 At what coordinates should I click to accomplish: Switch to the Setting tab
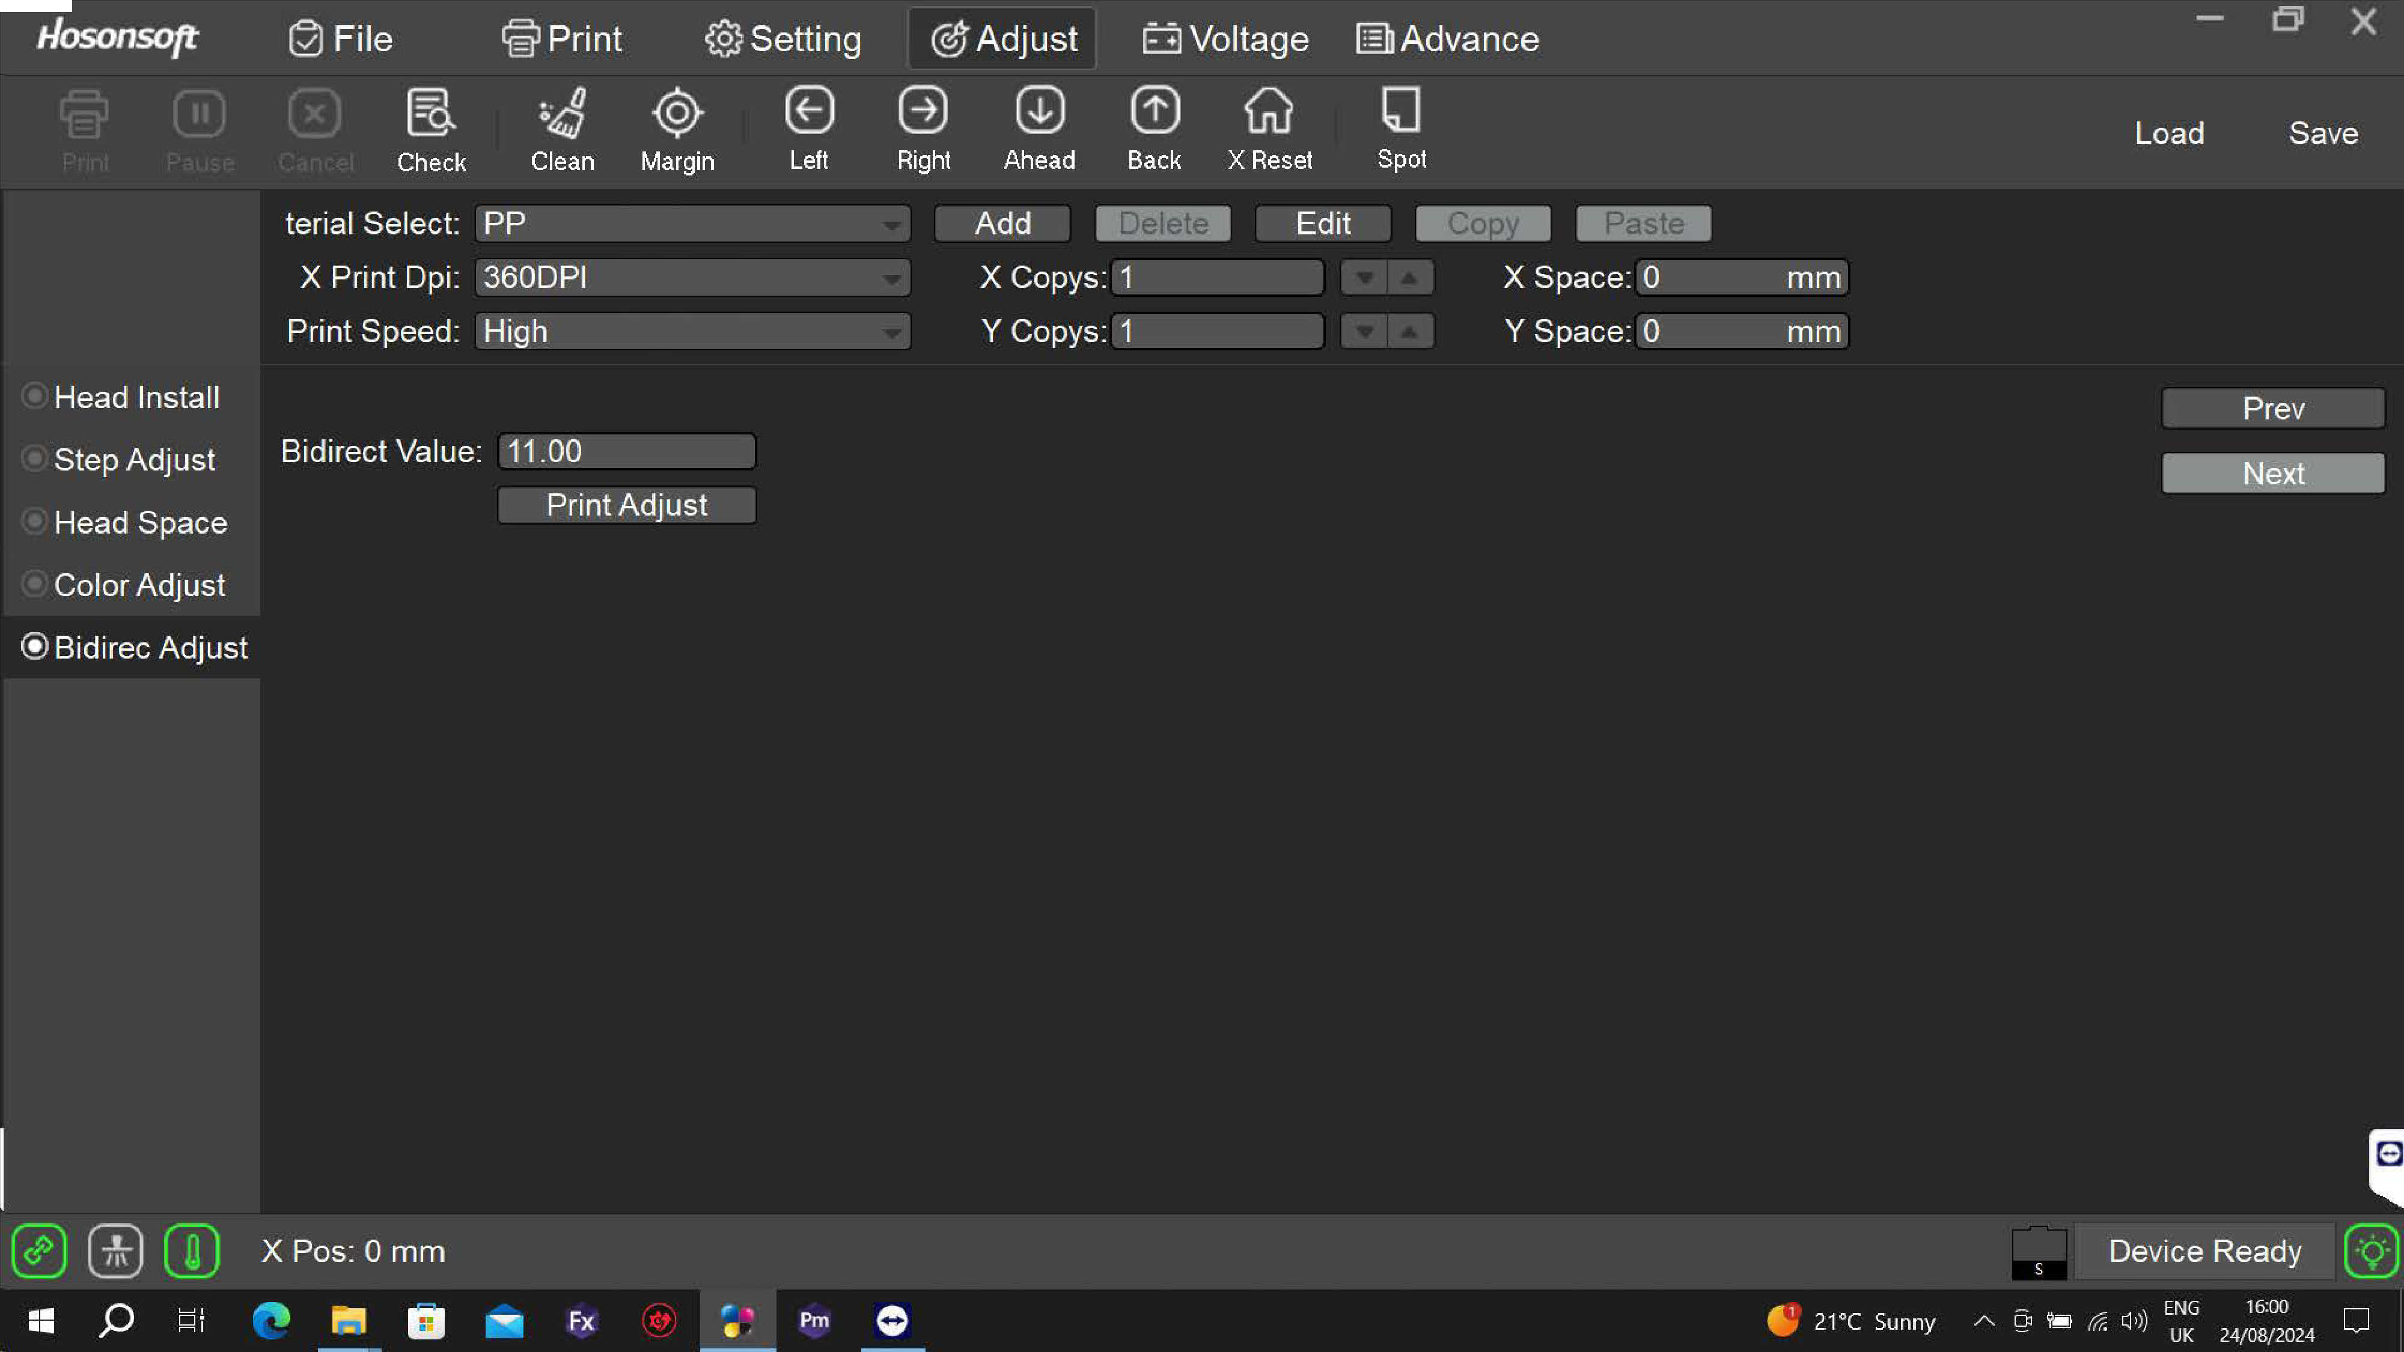(783, 39)
